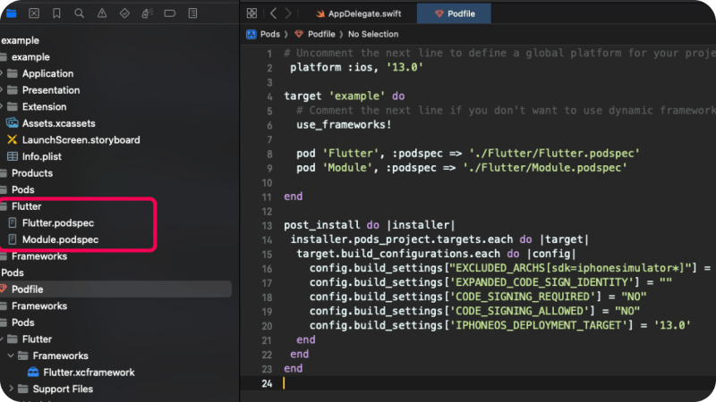Click the related items grid icon

(251, 13)
